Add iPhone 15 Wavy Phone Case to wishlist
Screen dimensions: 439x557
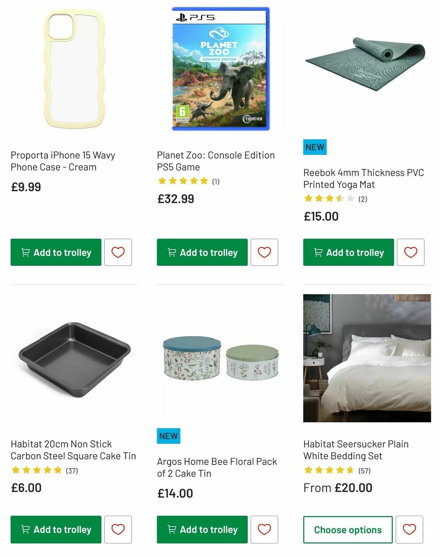coord(118,252)
